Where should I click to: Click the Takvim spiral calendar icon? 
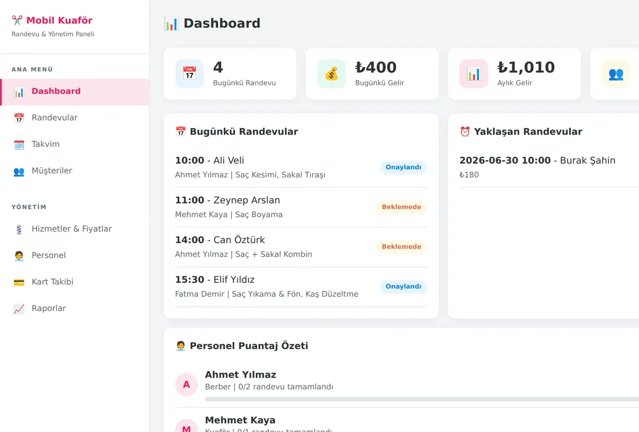[19, 145]
